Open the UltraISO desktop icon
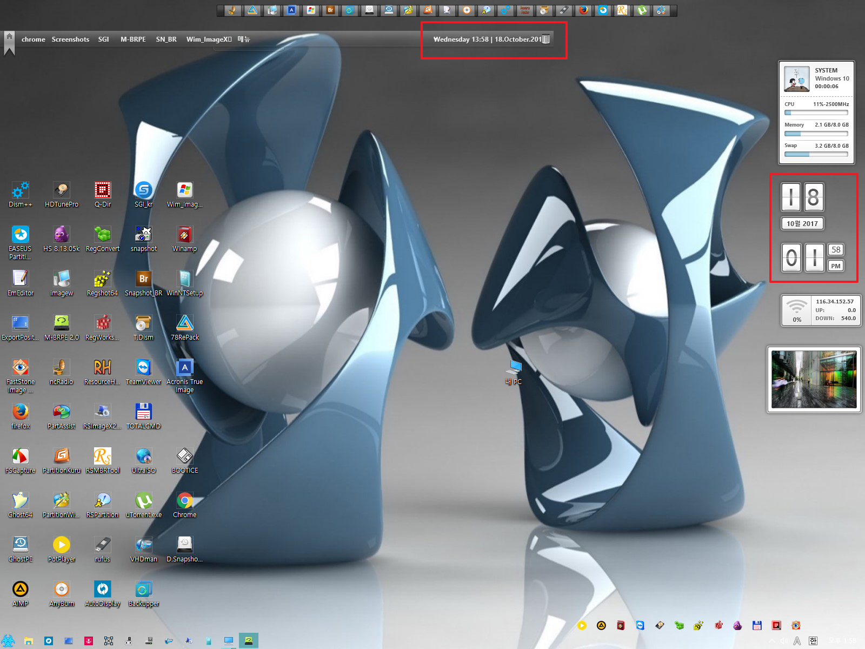This screenshot has height=649, width=865. click(144, 461)
